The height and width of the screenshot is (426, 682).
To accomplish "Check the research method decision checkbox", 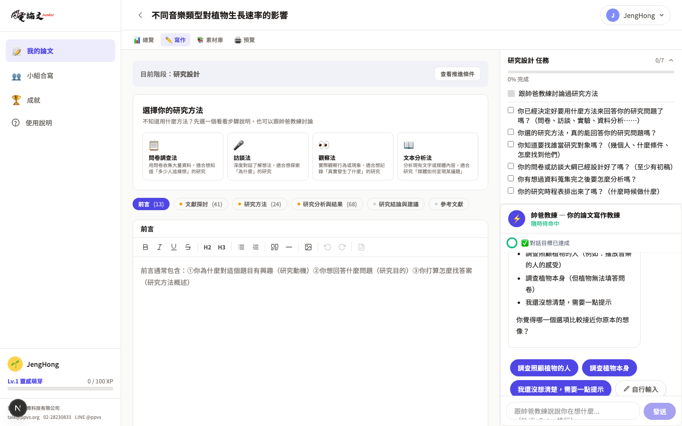I will [511, 110].
